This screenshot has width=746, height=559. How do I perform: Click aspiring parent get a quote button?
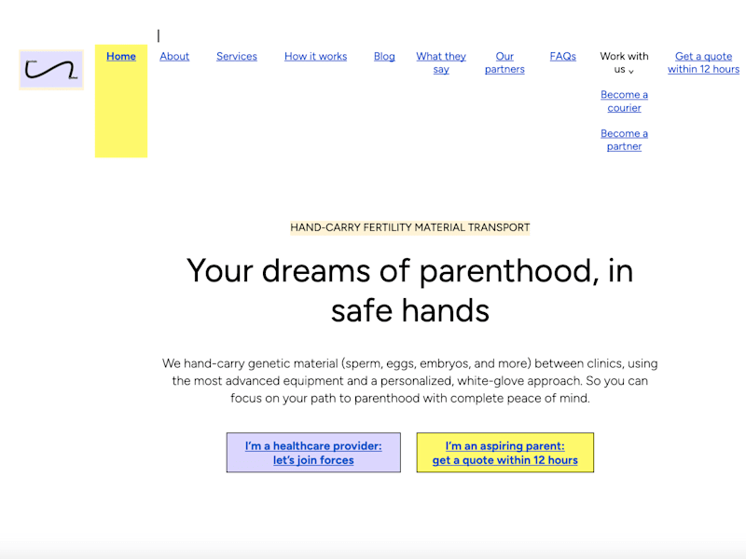click(x=504, y=453)
